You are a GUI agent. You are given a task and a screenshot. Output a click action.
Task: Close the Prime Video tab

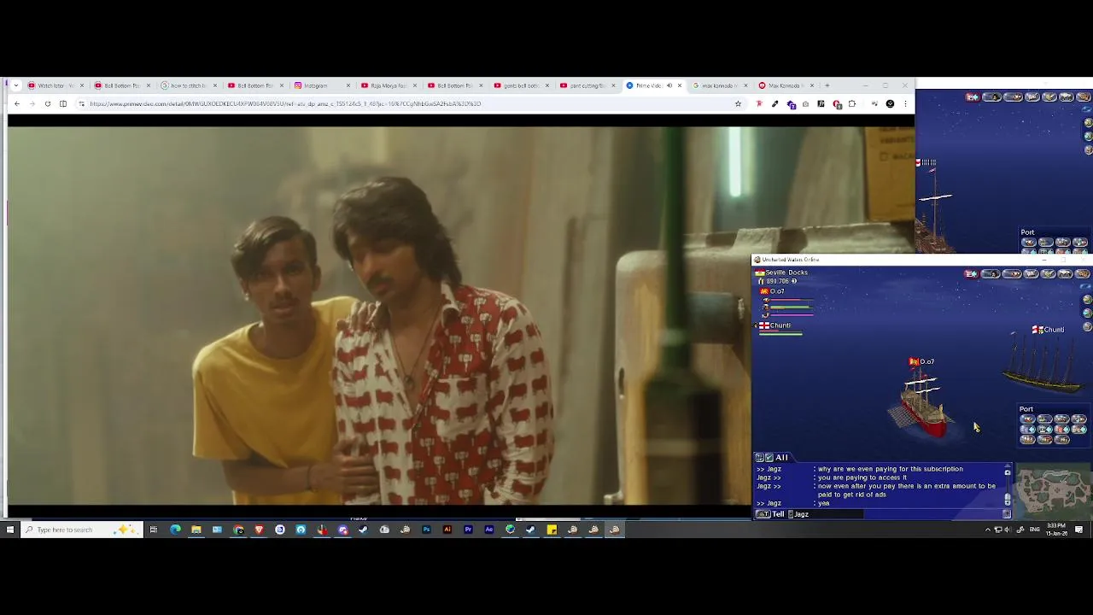[680, 85]
